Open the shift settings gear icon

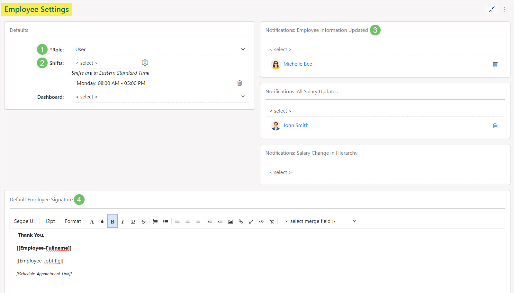pyautogui.click(x=145, y=63)
